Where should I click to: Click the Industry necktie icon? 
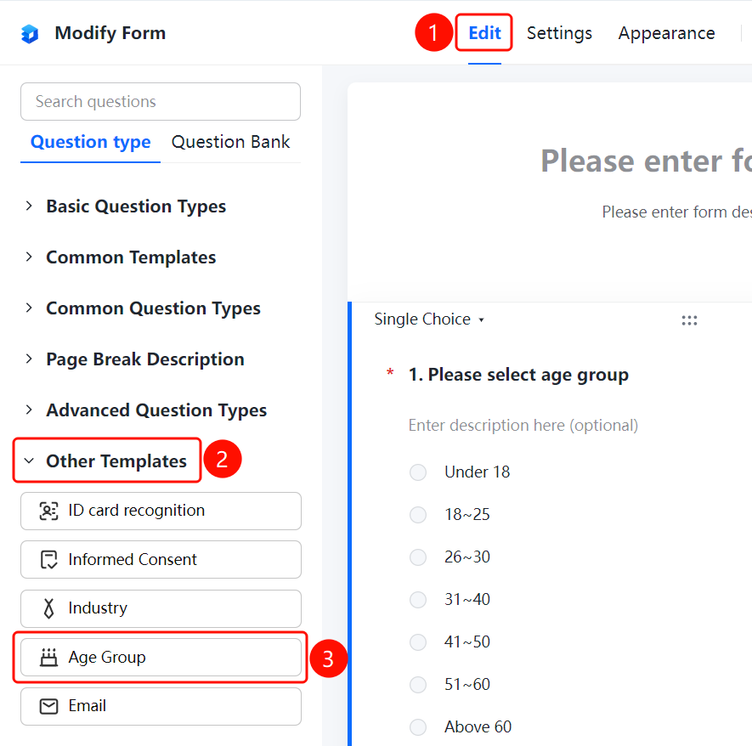coord(48,608)
